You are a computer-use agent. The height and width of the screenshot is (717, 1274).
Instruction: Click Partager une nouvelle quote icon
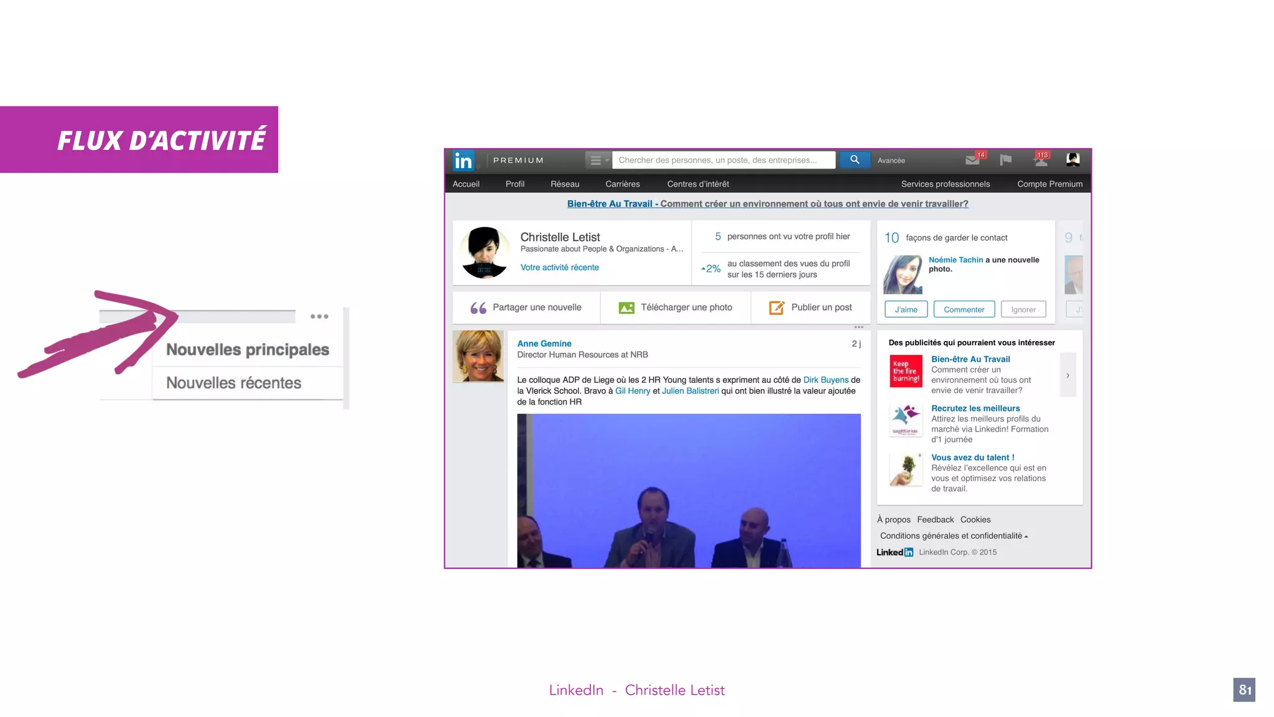click(x=478, y=308)
